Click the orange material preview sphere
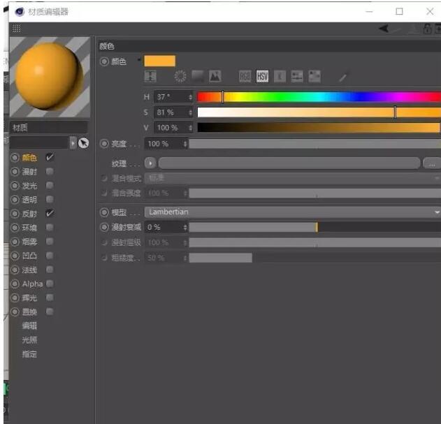This screenshot has width=441, height=424. pyautogui.click(x=49, y=75)
